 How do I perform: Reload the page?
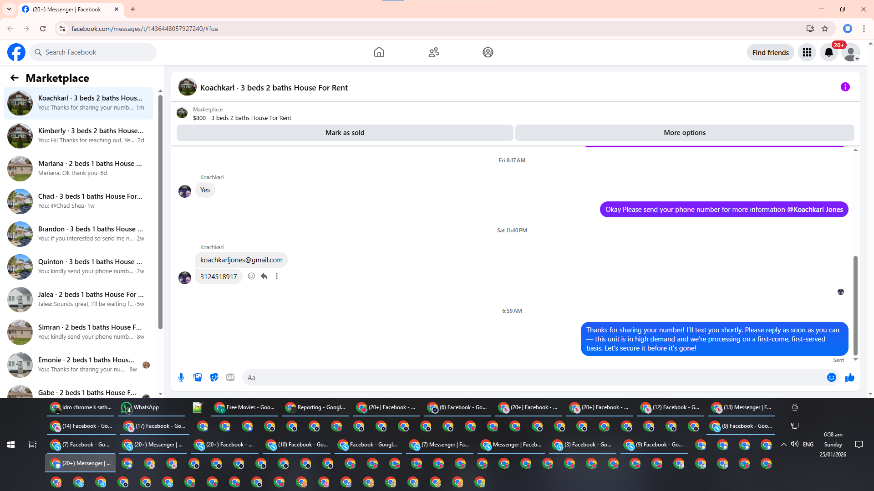pos(43,29)
